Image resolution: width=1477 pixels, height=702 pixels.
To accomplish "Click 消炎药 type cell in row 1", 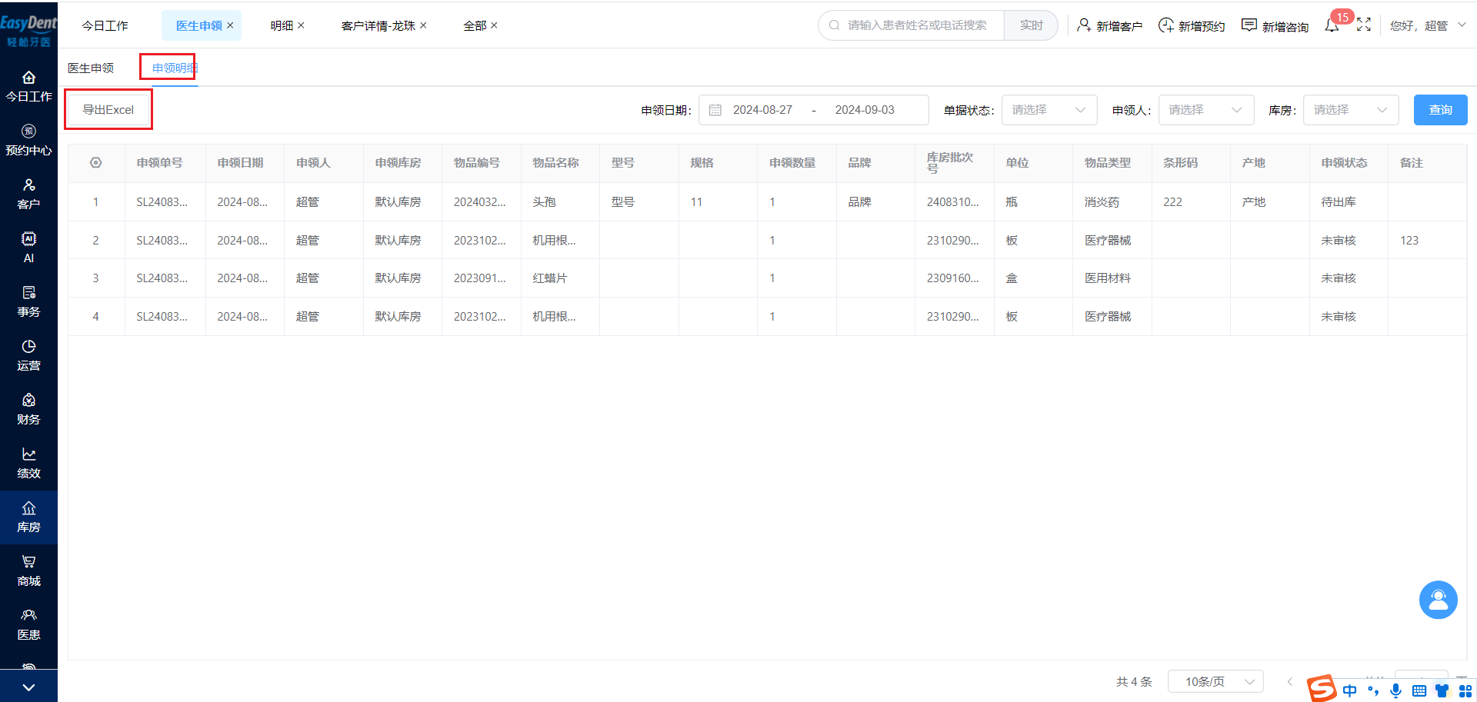I will (x=1102, y=202).
